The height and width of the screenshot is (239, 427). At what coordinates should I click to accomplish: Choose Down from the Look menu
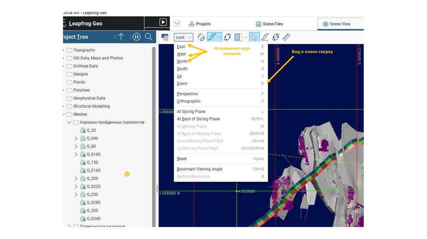coord(182,84)
